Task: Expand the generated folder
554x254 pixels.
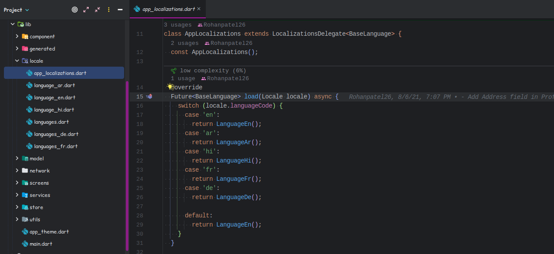Action: pyautogui.click(x=17, y=49)
